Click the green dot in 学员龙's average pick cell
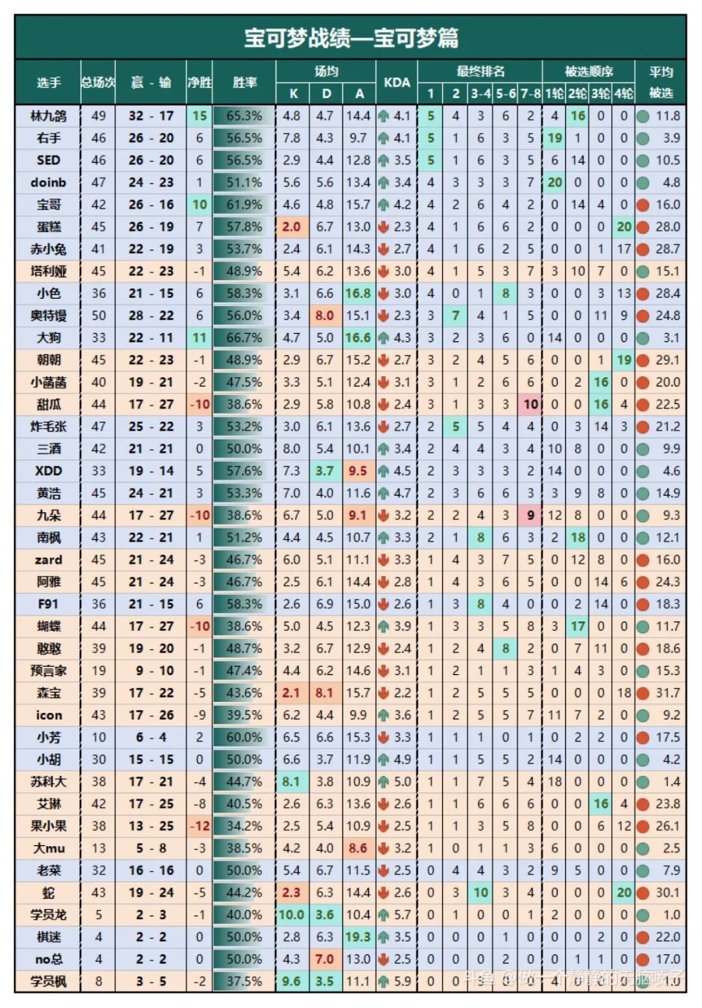Viewport: 702px width, 1008px height. pyautogui.click(x=643, y=915)
